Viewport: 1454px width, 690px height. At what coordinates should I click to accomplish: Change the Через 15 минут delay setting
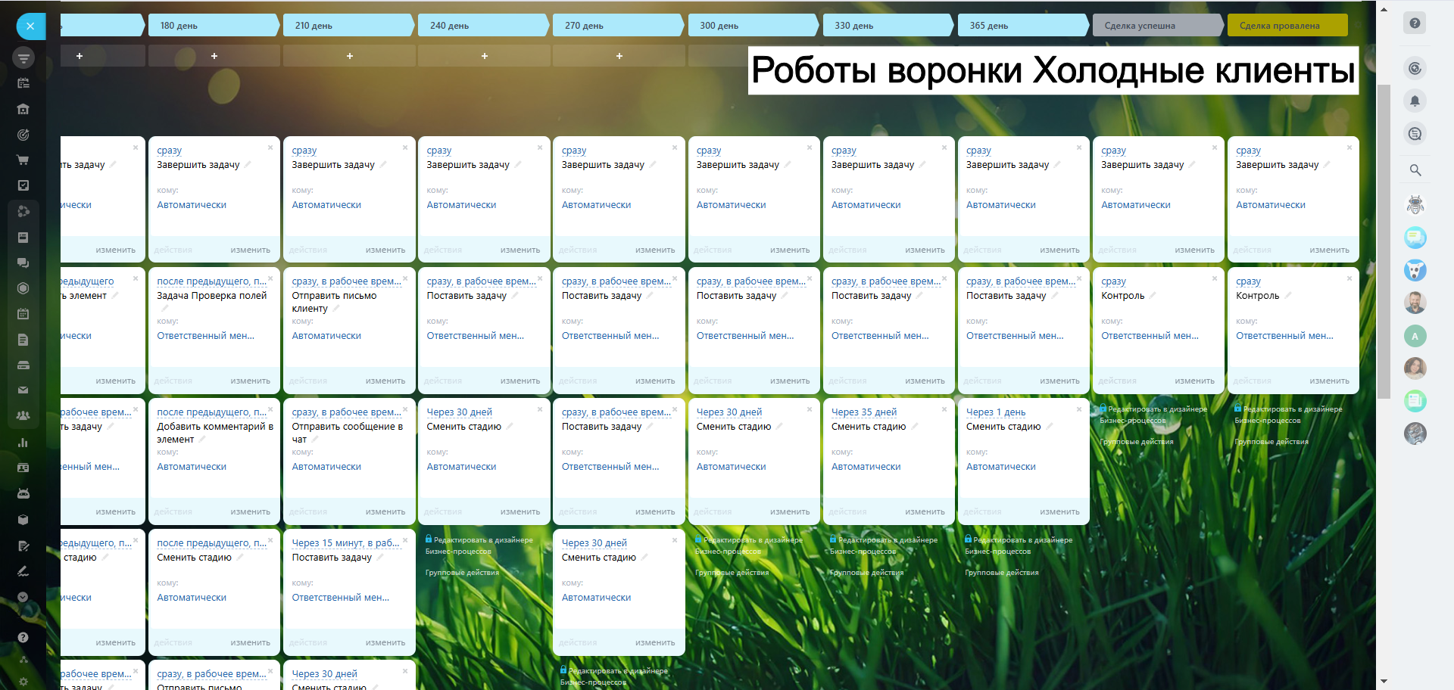pyautogui.click(x=345, y=543)
